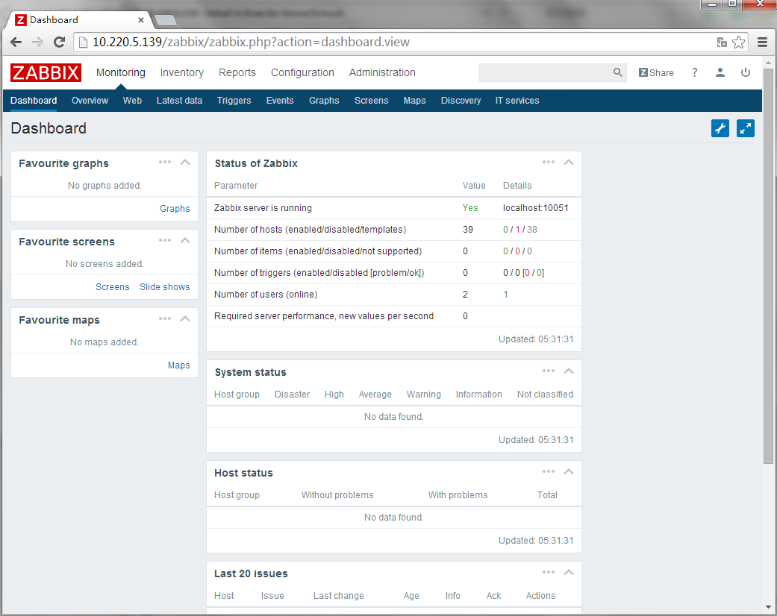Collapse the Host status widget
This screenshot has height=616, width=777.
pyautogui.click(x=568, y=471)
